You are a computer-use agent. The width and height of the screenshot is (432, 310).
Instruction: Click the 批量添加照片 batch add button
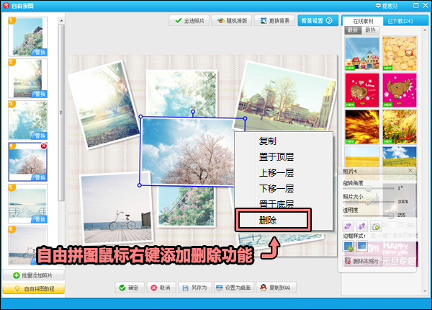(33, 275)
